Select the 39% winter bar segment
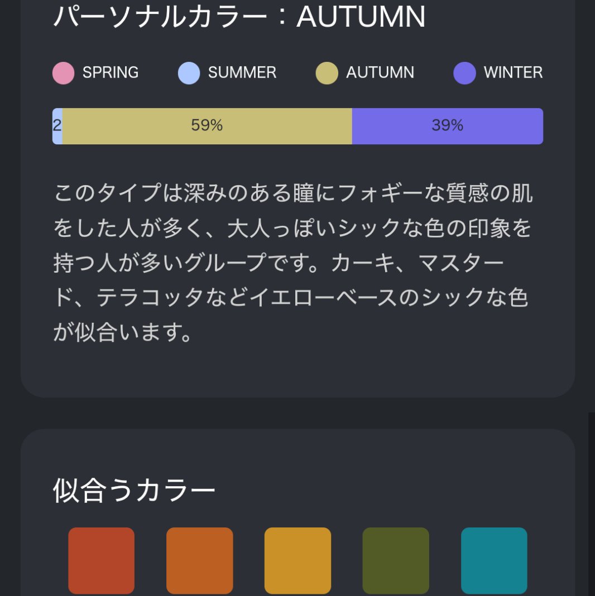 [x=447, y=126]
